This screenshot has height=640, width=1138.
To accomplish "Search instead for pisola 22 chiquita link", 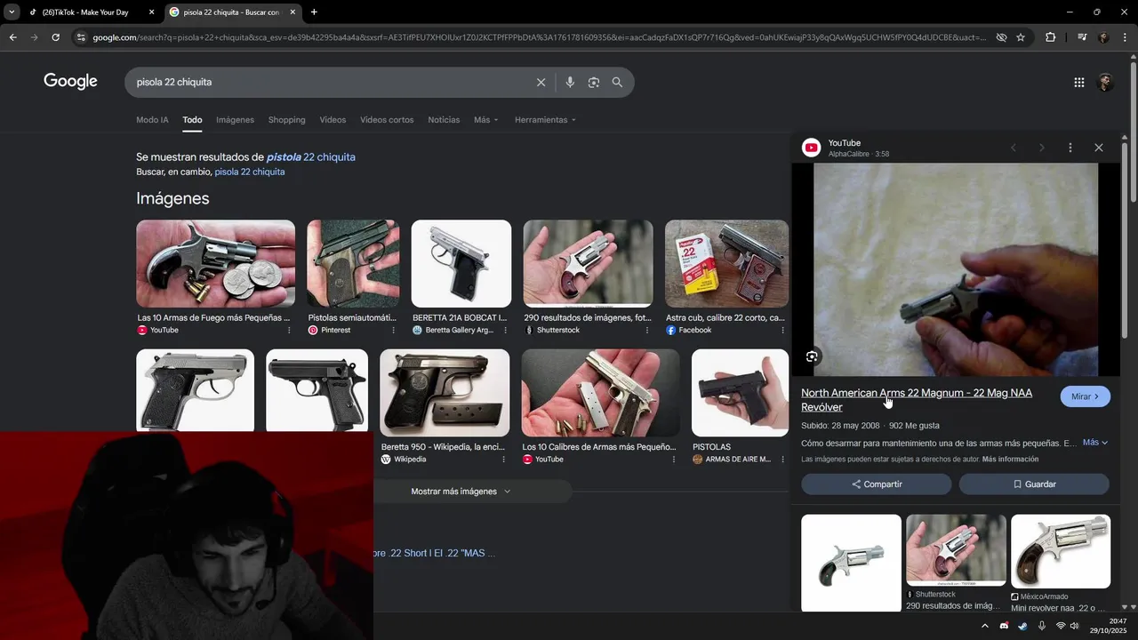I will pyautogui.click(x=249, y=172).
